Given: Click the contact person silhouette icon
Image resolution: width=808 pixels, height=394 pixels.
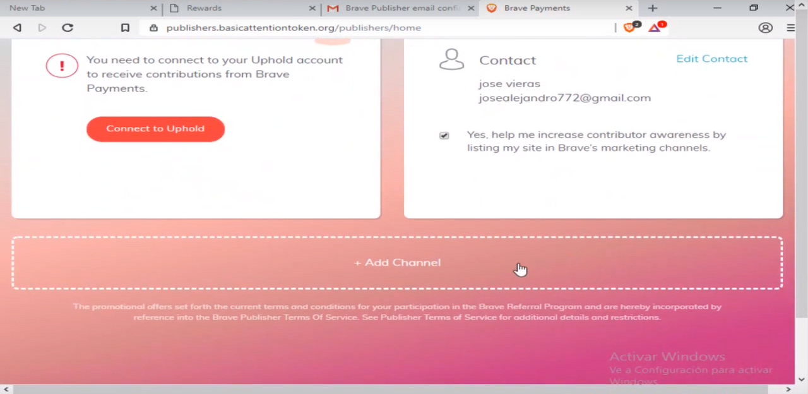Looking at the screenshot, I should click(451, 59).
